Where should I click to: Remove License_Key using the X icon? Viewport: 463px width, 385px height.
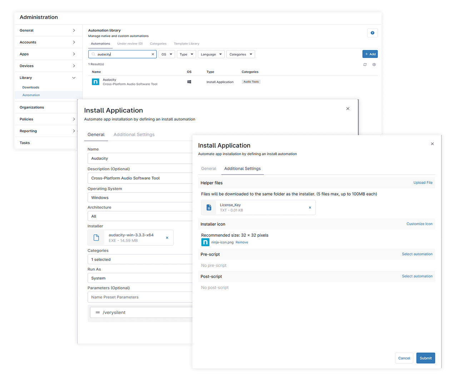point(310,207)
